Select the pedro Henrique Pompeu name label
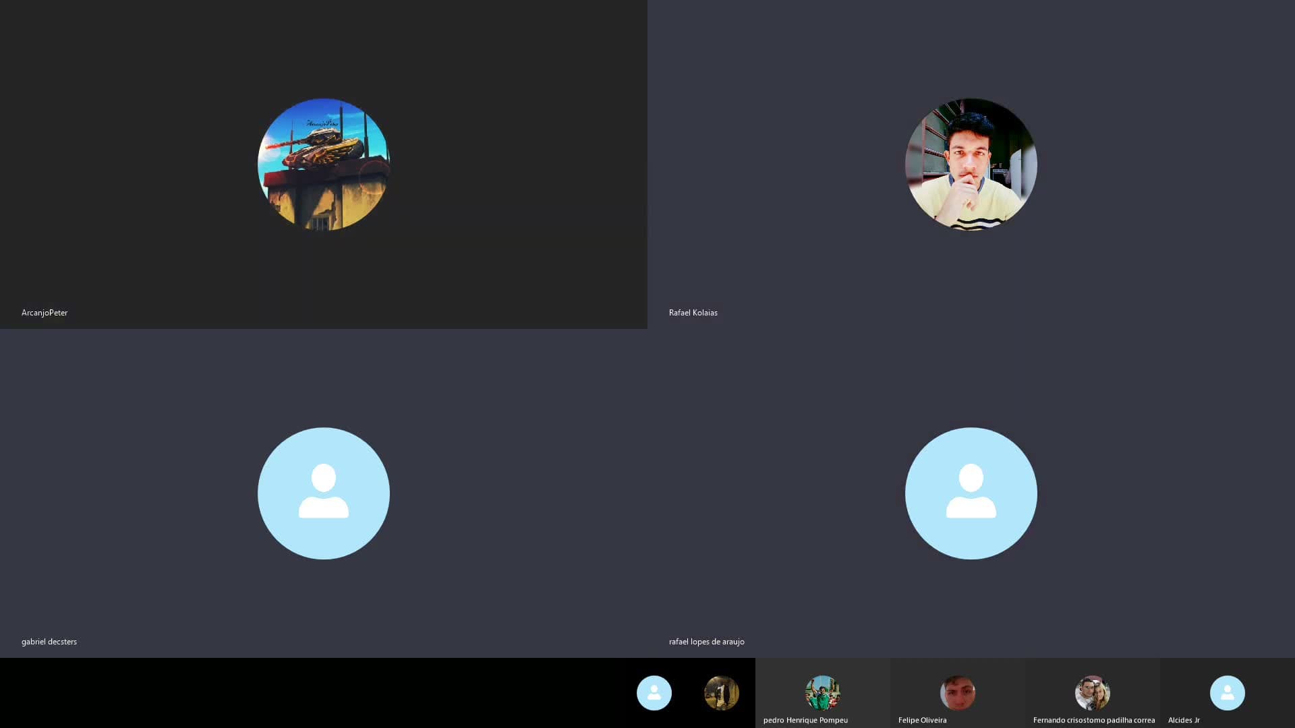This screenshot has height=728, width=1295. [805, 720]
